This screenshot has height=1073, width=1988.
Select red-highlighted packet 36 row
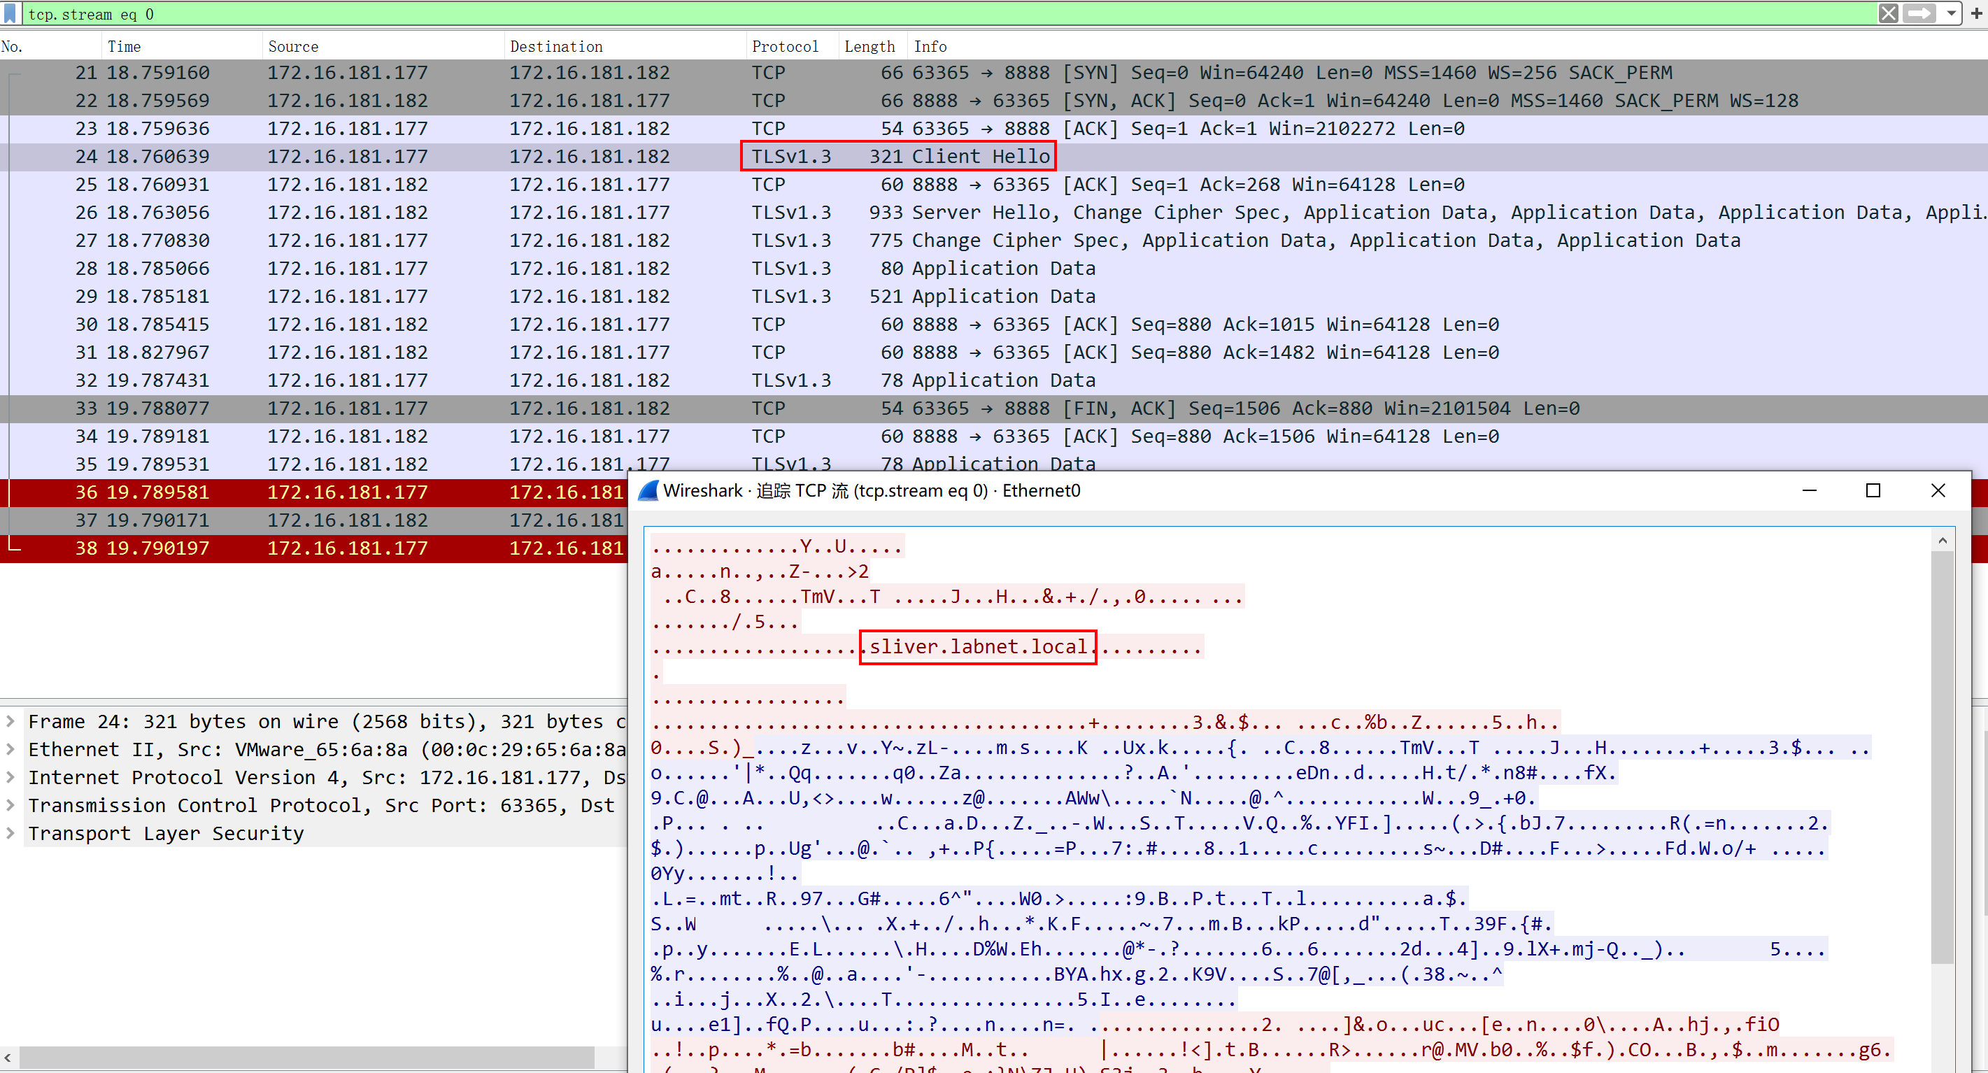tap(313, 492)
